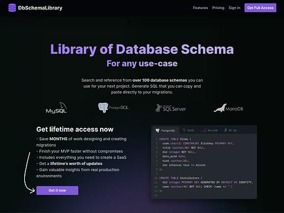Switch to the MySQL code tab

point(189,130)
